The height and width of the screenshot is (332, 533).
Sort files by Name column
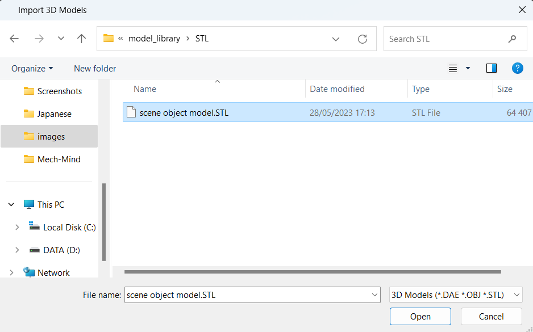[x=145, y=89]
